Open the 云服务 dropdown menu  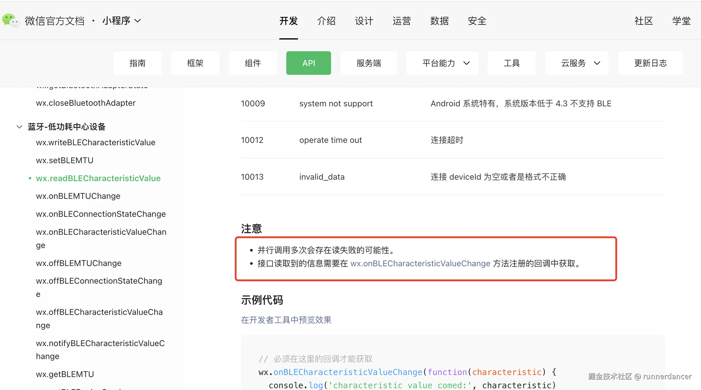point(577,63)
